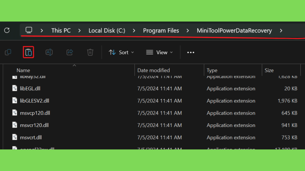Select the msvcr120.dll file icon
The height and width of the screenshot is (171, 305).
15,125
